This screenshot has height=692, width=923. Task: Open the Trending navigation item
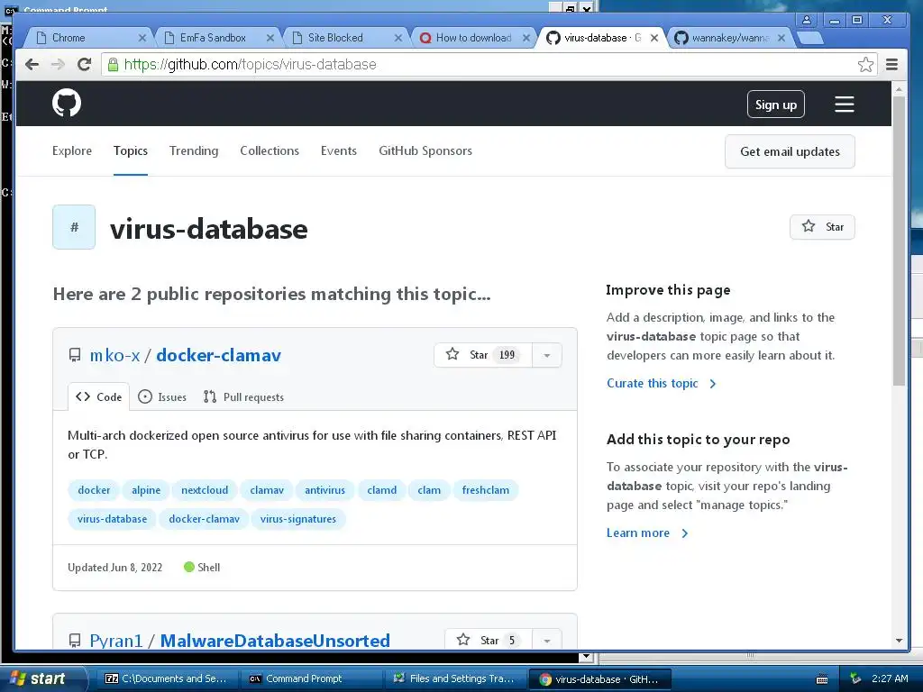(x=194, y=150)
